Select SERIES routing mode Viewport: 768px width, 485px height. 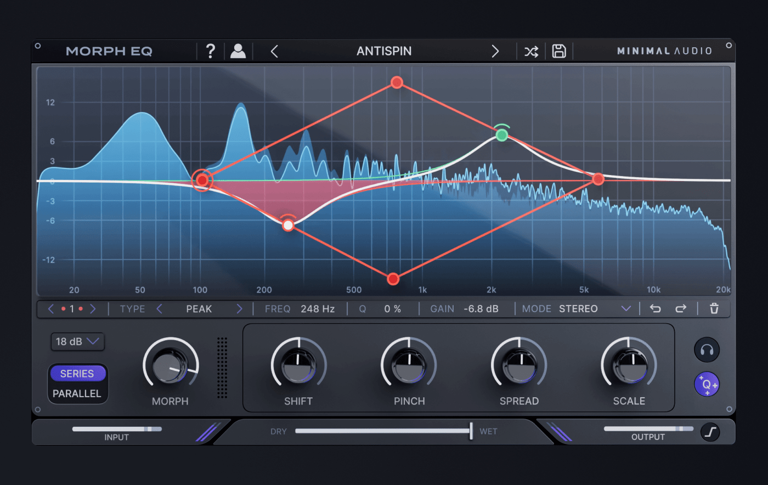pyautogui.click(x=77, y=374)
